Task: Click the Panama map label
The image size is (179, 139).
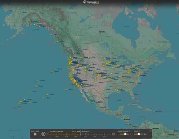Action: (134, 126)
